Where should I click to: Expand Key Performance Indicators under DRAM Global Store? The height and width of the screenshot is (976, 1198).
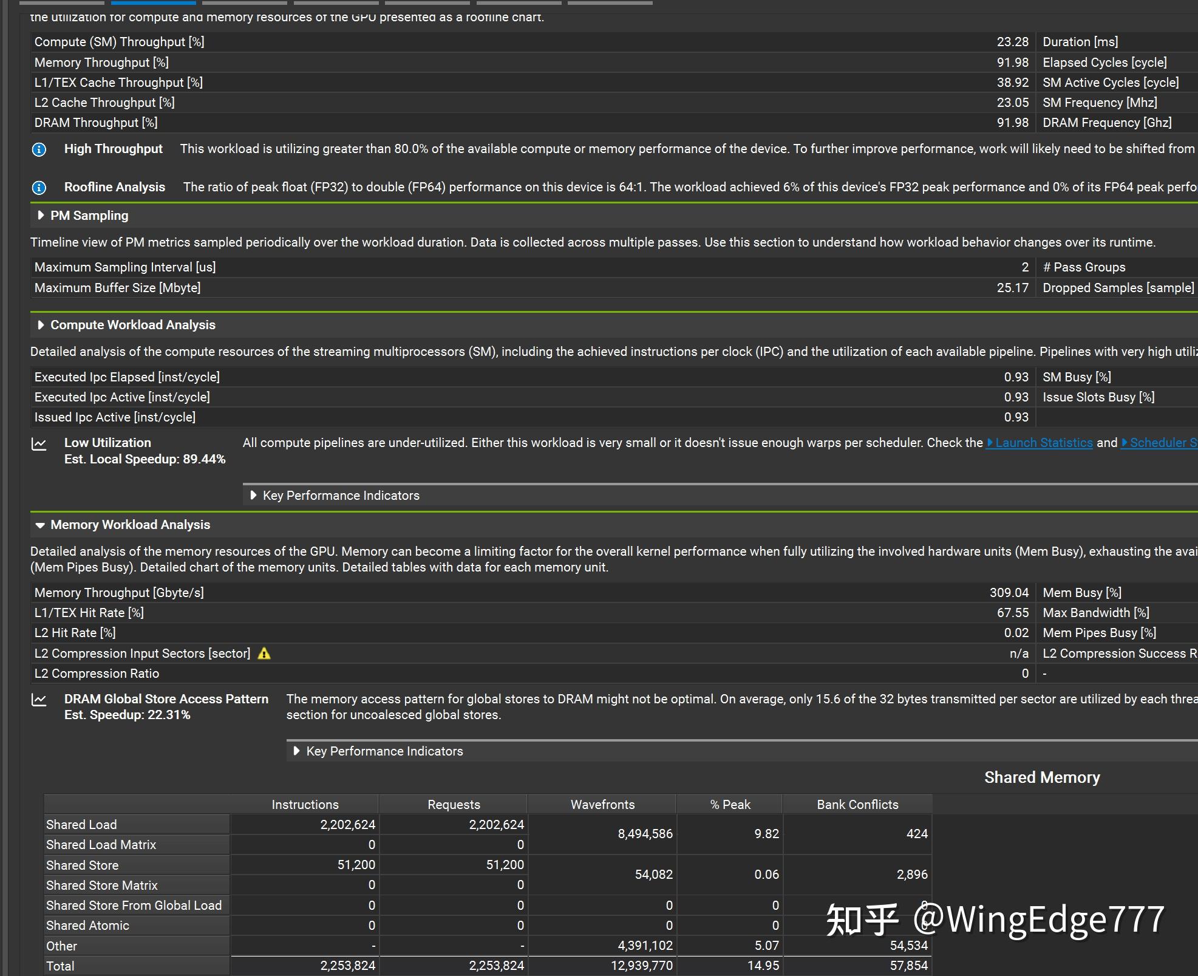tap(297, 751)
